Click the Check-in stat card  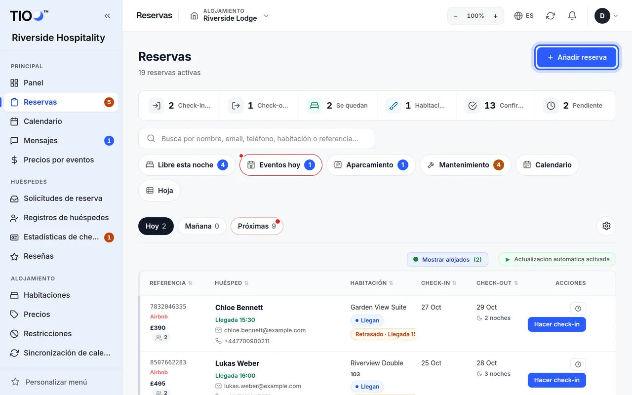(180, 106)
